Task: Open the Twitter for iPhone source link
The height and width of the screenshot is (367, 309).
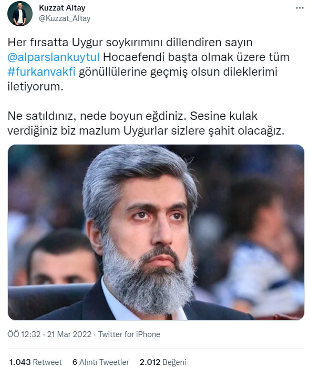Action: click(x=129, y=334)
